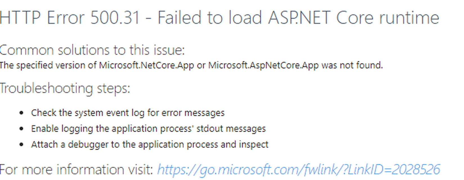Image resolution: width=464 pixels, height=180 pixels.
Task: Click 'ASP.NET Core runtime' in the heading
Action: (x=354, y=18)
